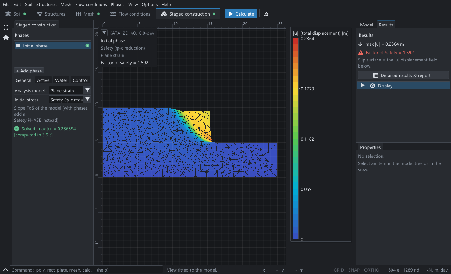
Task: Click the green solved check icon
Action: pyautogui.click(x=17, y=129)
